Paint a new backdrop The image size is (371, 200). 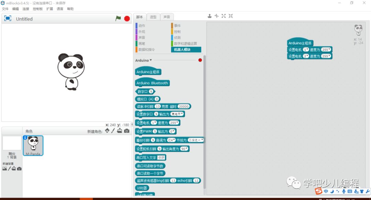(10, 168)
